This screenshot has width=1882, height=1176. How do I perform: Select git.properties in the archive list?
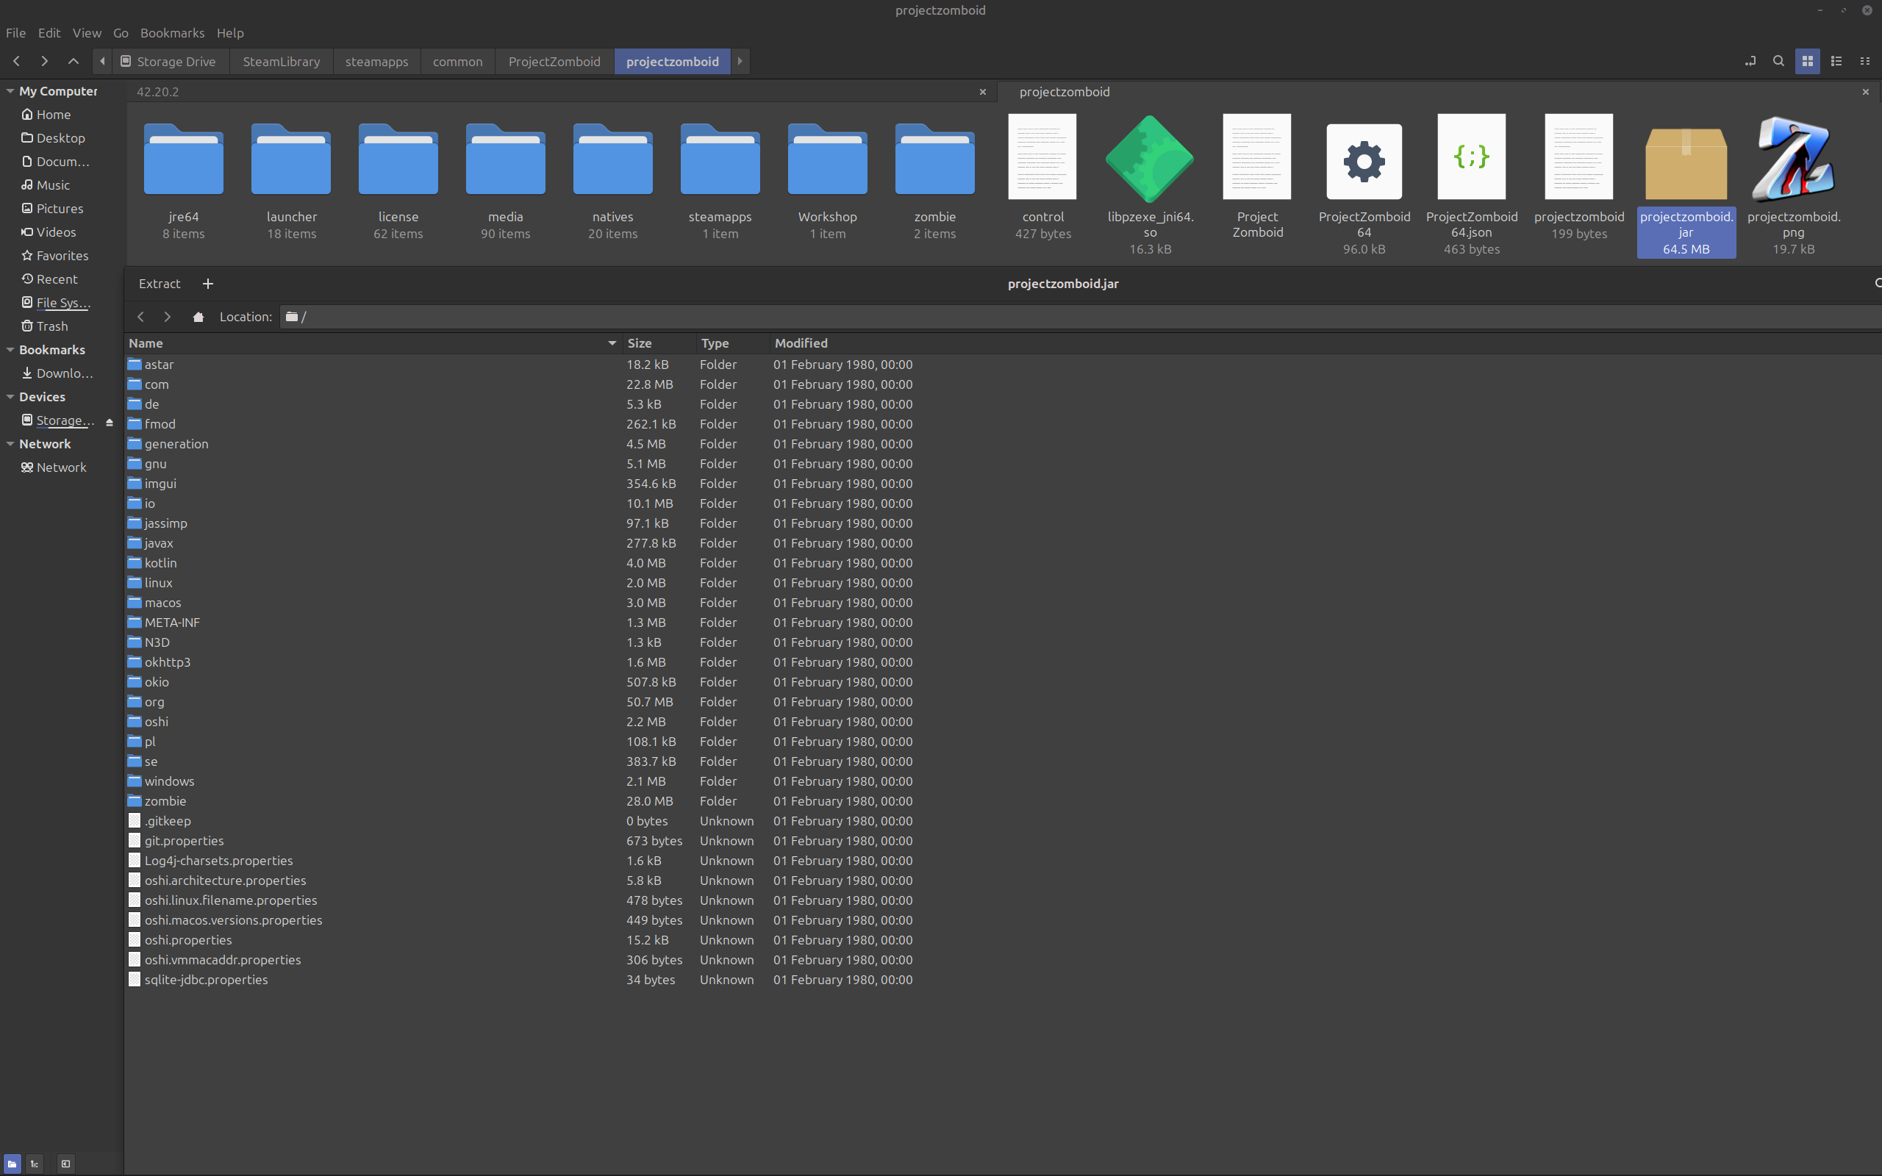(x=185, y=841)
